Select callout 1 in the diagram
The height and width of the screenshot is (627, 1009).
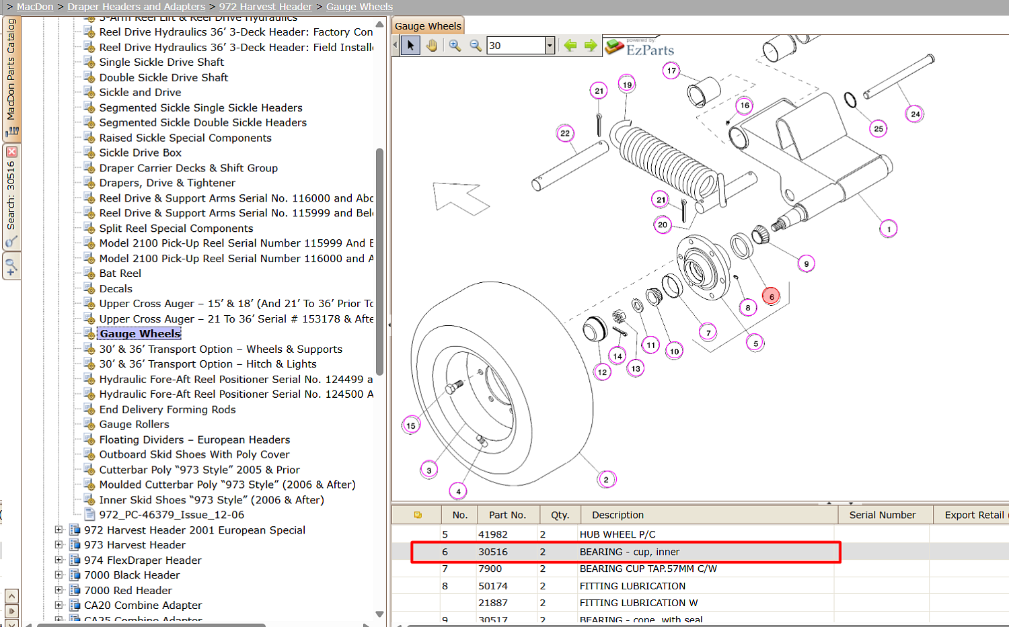[889, 229]
